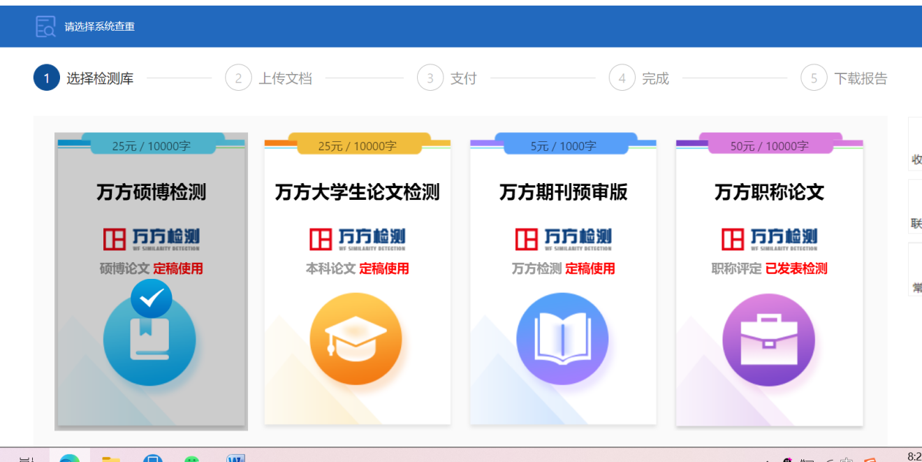Click the blue book icon for 万方硕博检测
922x462 pixels.
[x=149, y=340]
